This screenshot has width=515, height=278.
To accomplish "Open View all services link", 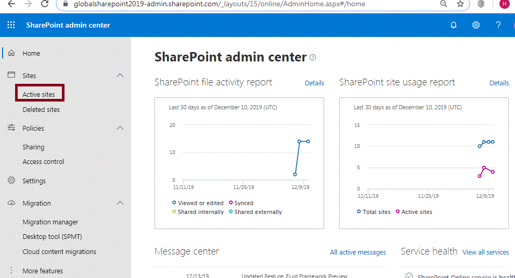I will (485, 252).
